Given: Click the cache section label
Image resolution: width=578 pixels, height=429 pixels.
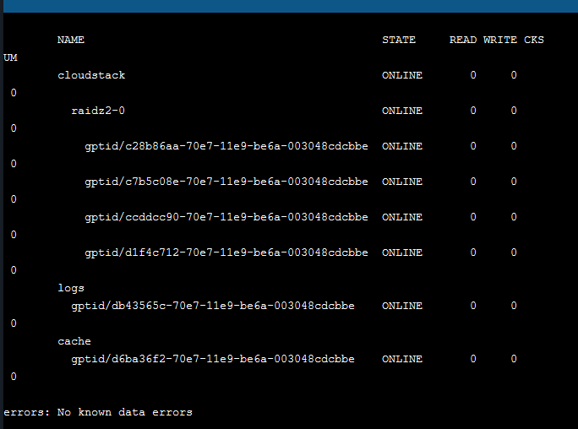Looking at the screenshot, I should [x=74, y=341].
